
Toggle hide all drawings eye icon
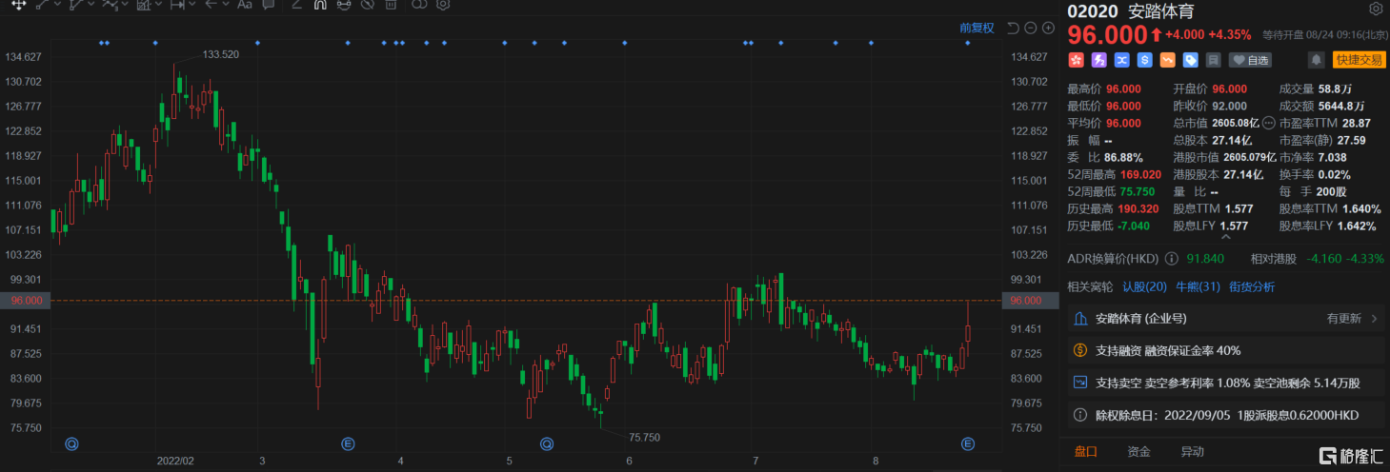[368, 4]
